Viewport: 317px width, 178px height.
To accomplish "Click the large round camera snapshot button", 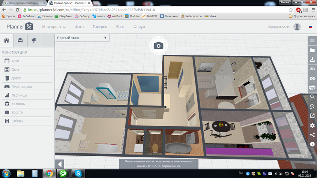I will click(158, 45).
